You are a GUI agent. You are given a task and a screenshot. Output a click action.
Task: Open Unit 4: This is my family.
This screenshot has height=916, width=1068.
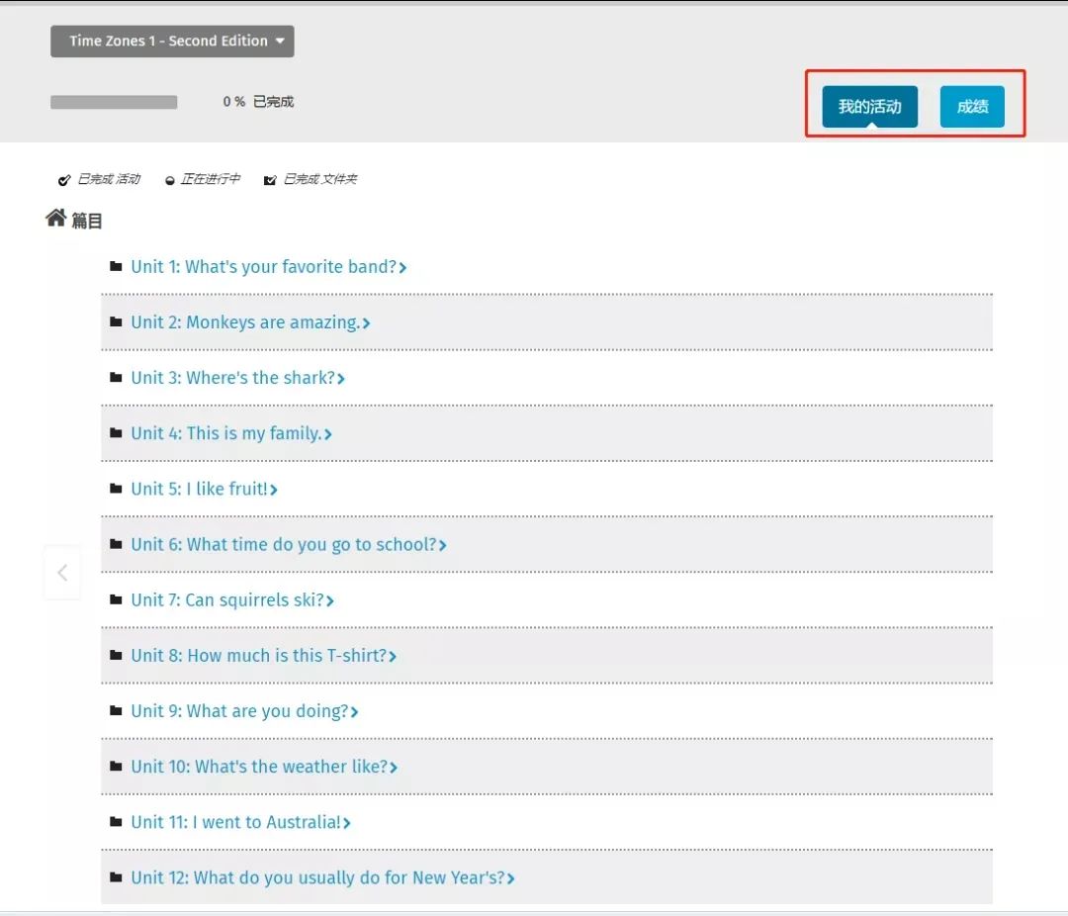click(226, 433)
